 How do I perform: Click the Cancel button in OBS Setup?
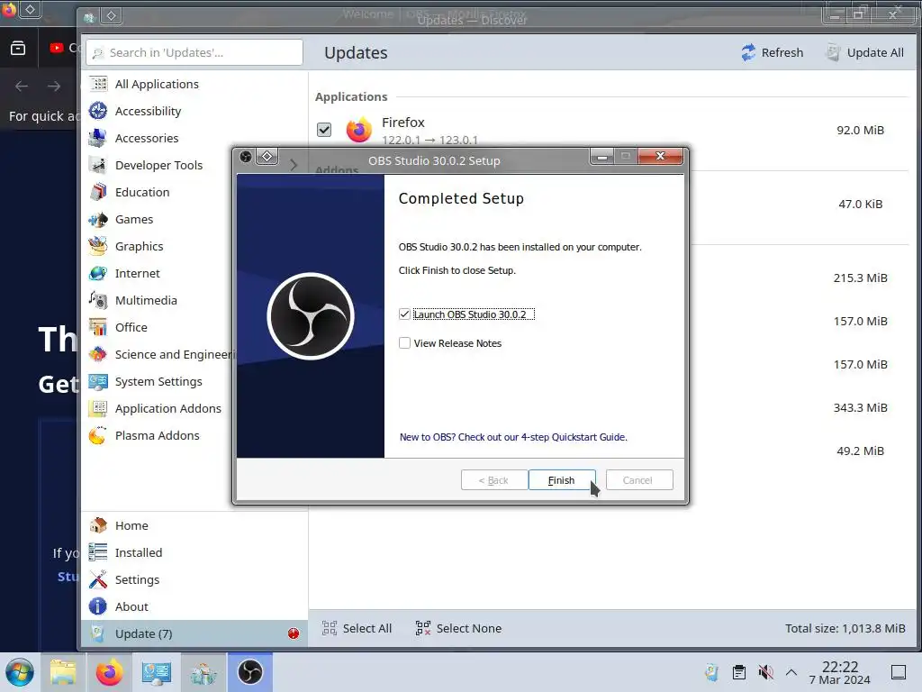(x=638, y=480)
